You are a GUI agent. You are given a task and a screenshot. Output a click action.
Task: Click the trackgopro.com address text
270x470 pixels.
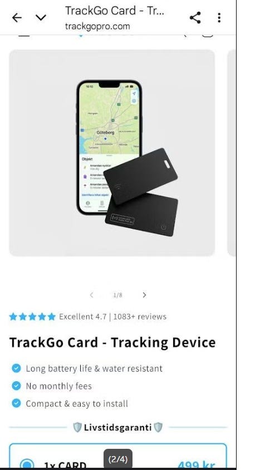97,26
